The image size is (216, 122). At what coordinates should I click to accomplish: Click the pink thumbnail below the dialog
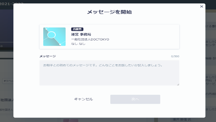point(71,120)
